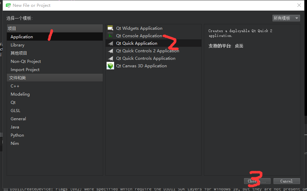Select the Qt file category

pyautogui.click(x=54, y=103)
